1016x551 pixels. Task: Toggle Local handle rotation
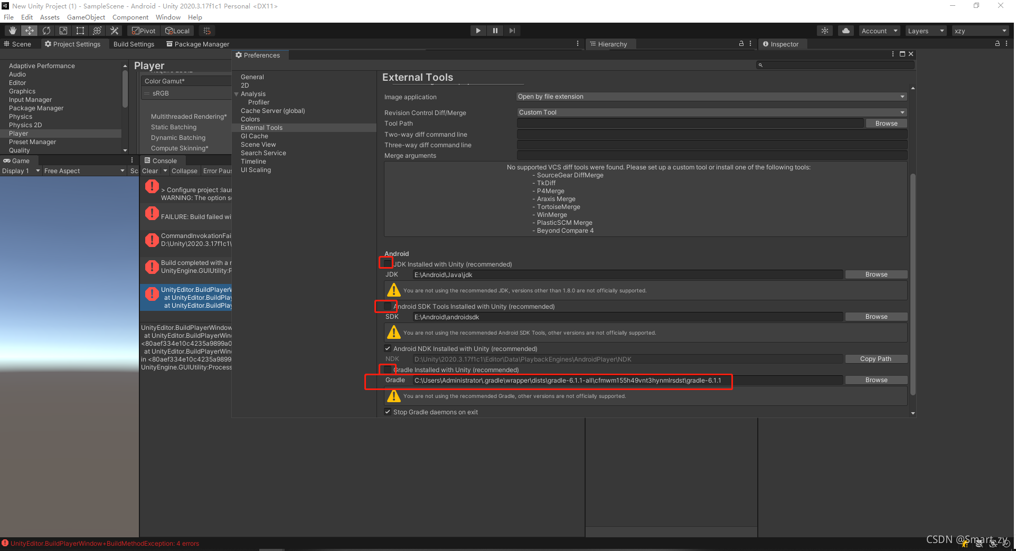177,31
